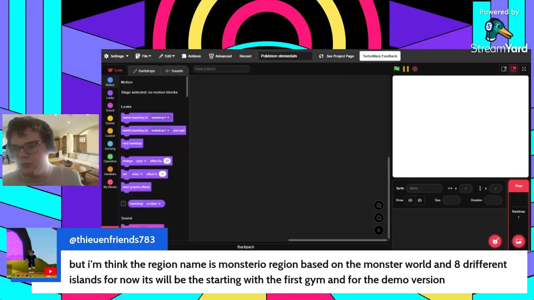Reset workspace zoom to default
534x300 pixels.
(x=379, y=230)
